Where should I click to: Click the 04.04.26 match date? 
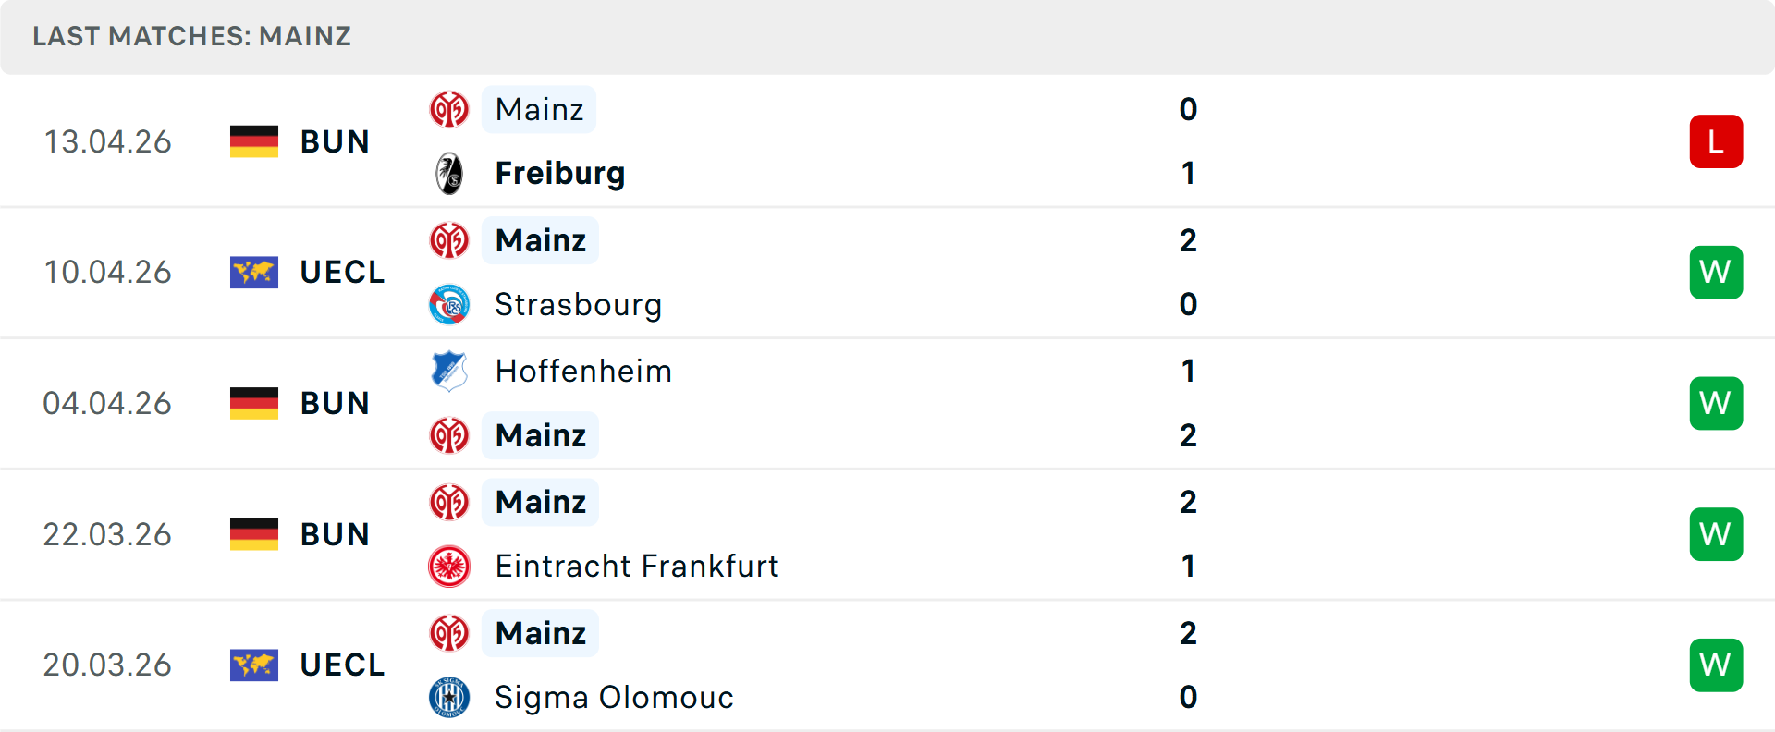coord(107,404)
